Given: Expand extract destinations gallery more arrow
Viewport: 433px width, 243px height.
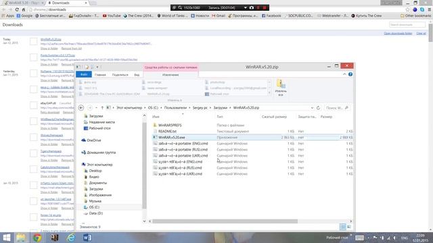Looking at the screenshot, I should click(269, 94).
